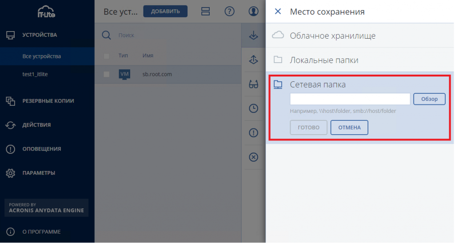Open the Действия section
Image resolution: width=455 pixels, height=243 pixels.
tap(36, 125)
